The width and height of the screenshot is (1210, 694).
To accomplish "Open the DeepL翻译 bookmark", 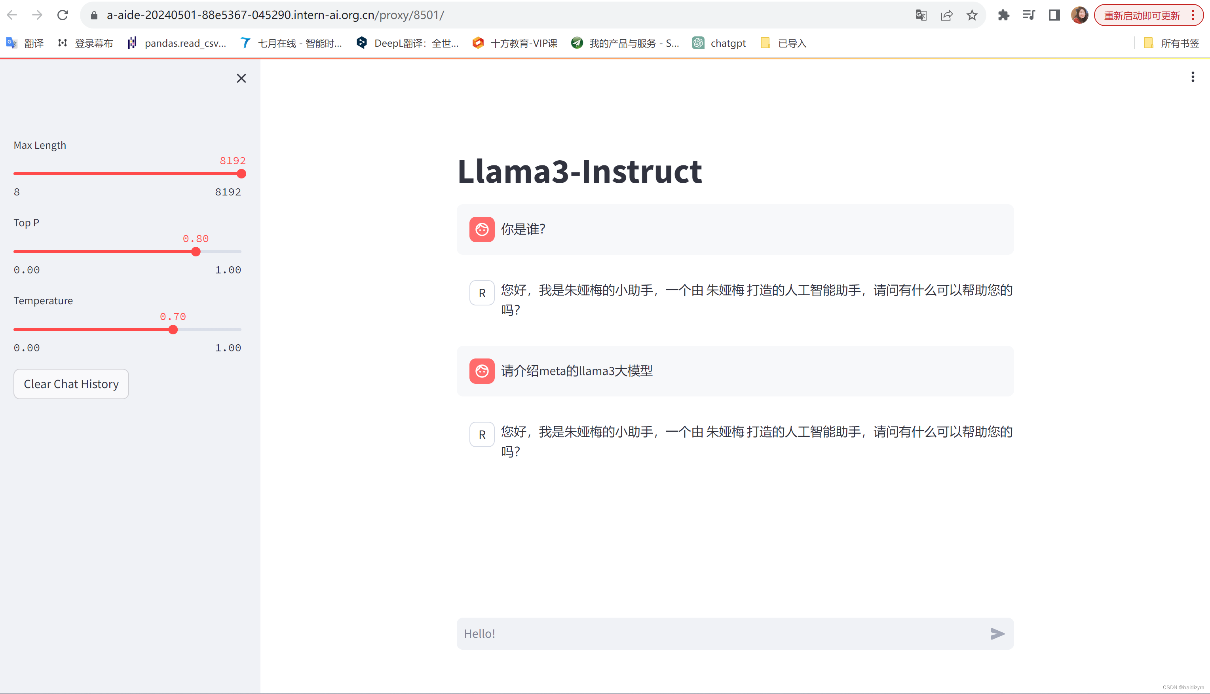I will 408,44.
